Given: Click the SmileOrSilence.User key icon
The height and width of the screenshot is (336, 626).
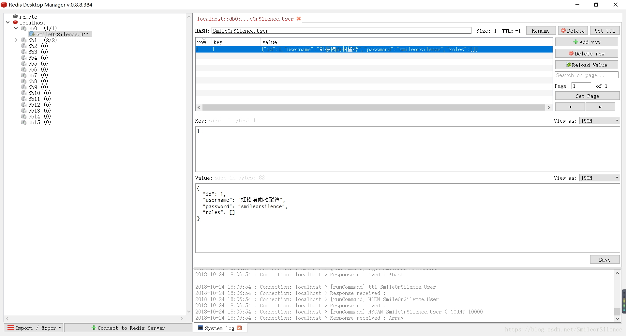Looking at the screenshot, I should 32,34.
